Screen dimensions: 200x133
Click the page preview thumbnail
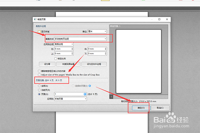139,61
